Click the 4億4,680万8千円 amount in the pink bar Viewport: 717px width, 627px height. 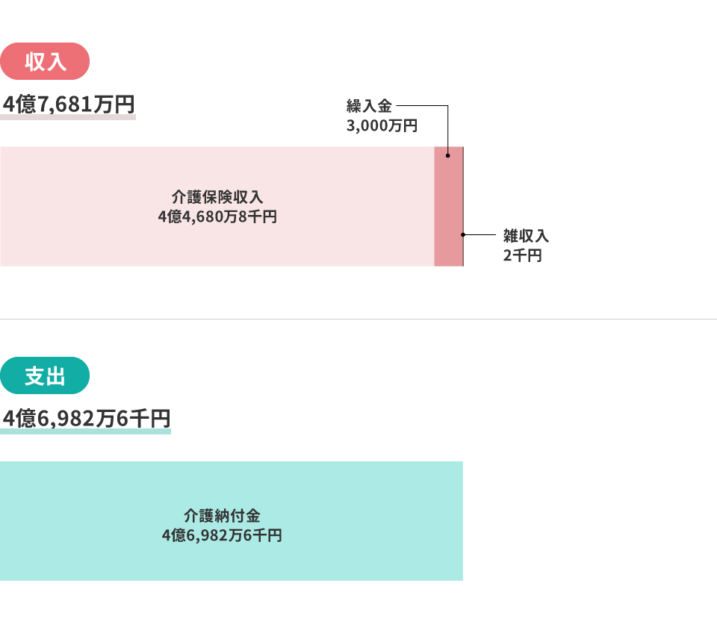click(217, 217)
